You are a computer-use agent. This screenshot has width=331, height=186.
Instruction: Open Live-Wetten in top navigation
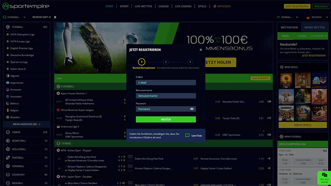[143, 6]
